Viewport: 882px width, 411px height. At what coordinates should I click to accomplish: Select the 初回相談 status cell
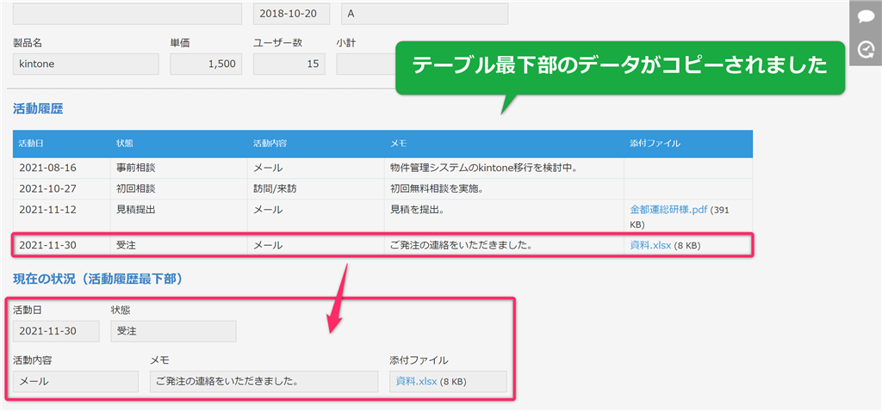click(178, 188)
